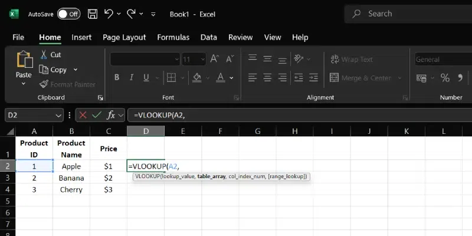Switch to the Data tab
The image size is (472, 236).
click(209, 37)
